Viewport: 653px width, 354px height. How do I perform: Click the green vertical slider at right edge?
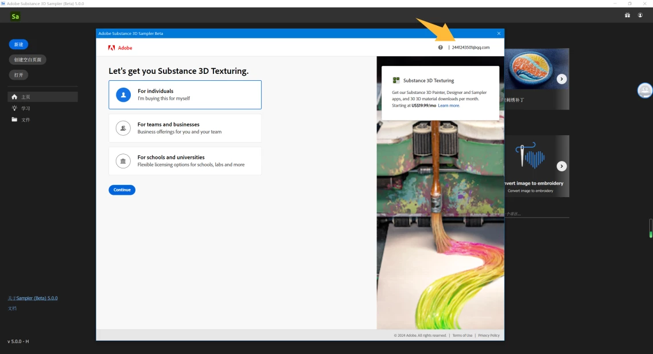[651, 228]
